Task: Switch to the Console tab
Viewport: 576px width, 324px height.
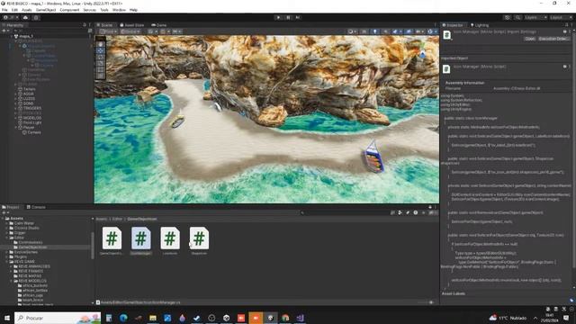Action: pos(36,207)
